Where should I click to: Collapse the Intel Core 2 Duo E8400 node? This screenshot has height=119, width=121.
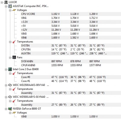[x=6, y=70]
